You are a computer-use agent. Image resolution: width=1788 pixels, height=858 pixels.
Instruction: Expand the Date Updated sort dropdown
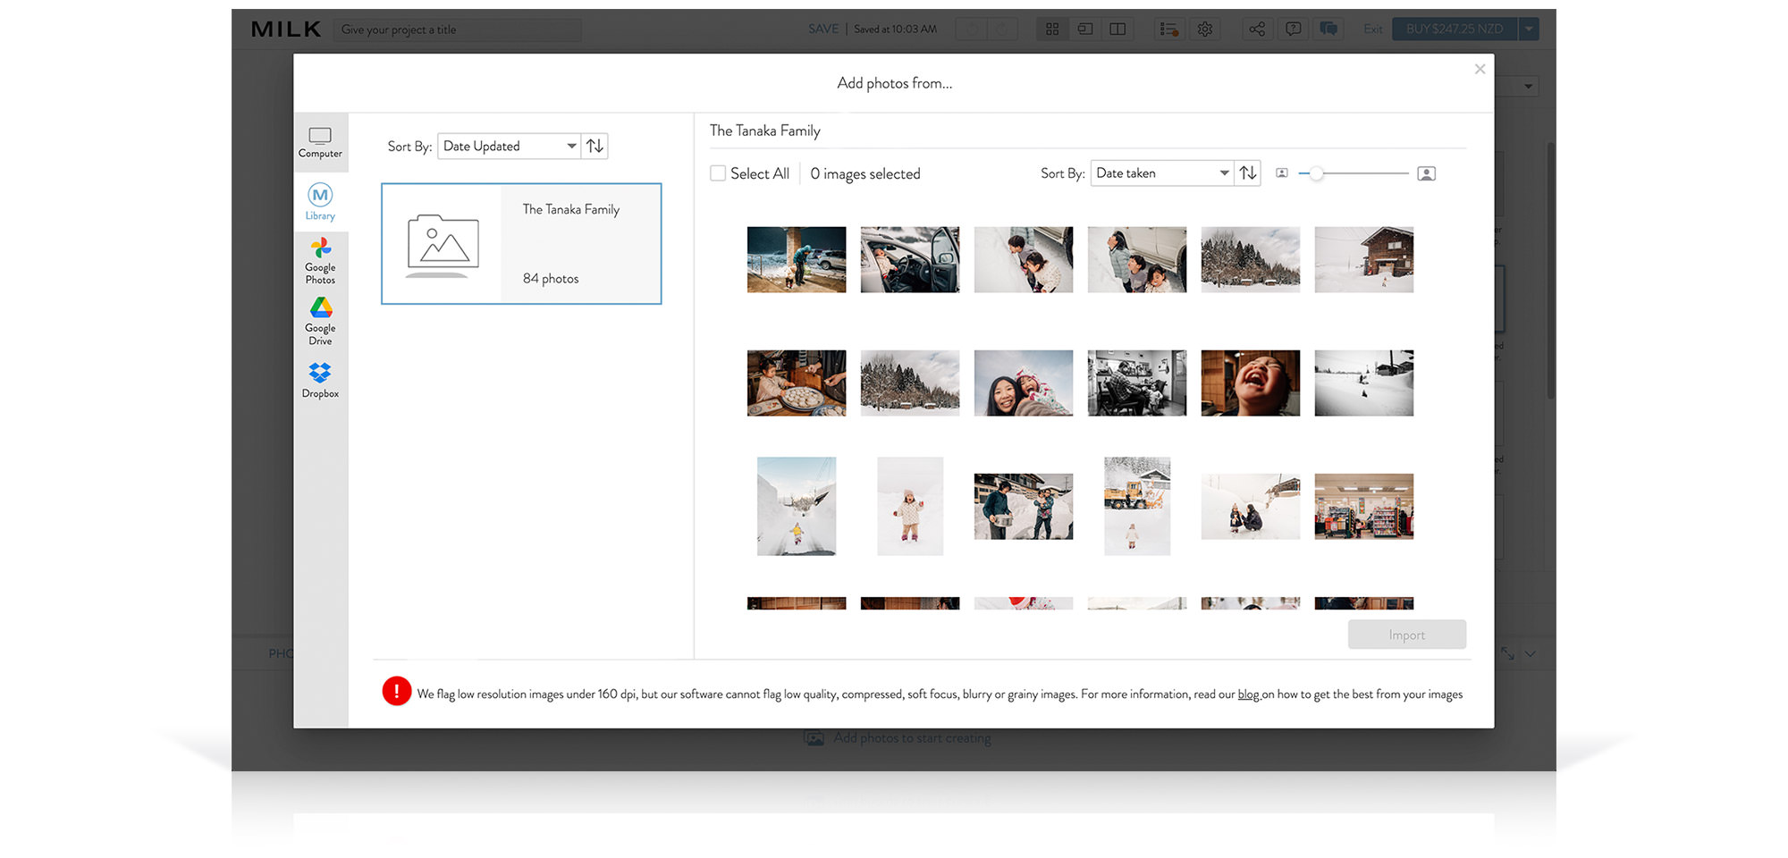coord(509,146)
